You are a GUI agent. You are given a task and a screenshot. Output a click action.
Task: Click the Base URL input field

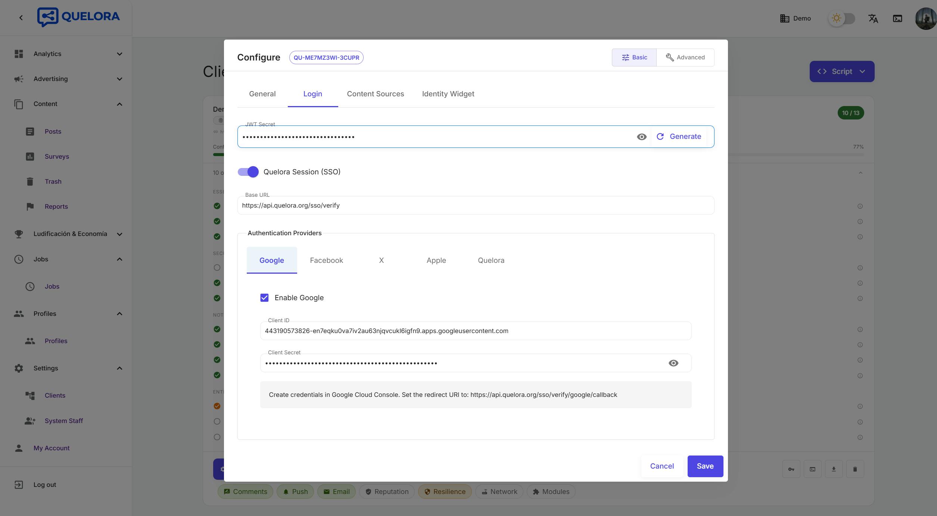coord(476,205)
